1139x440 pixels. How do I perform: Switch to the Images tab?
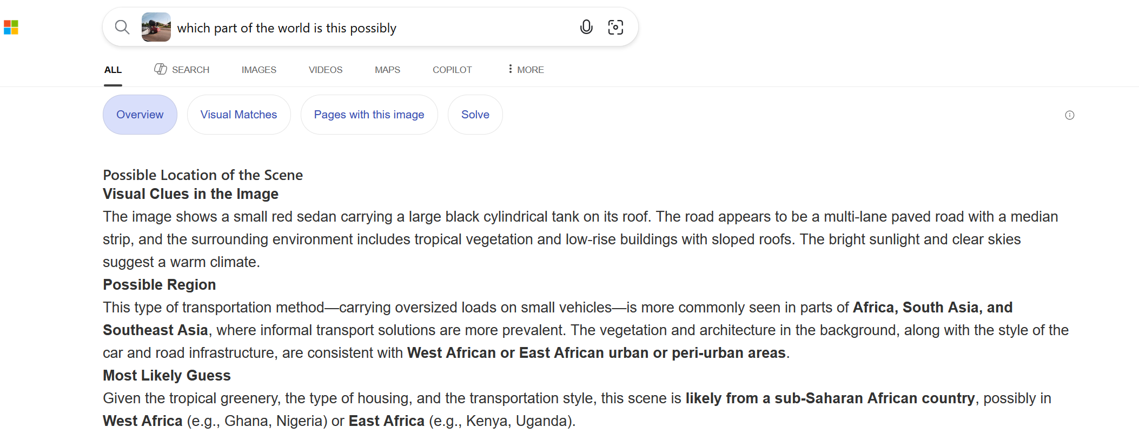click(259, 70)
